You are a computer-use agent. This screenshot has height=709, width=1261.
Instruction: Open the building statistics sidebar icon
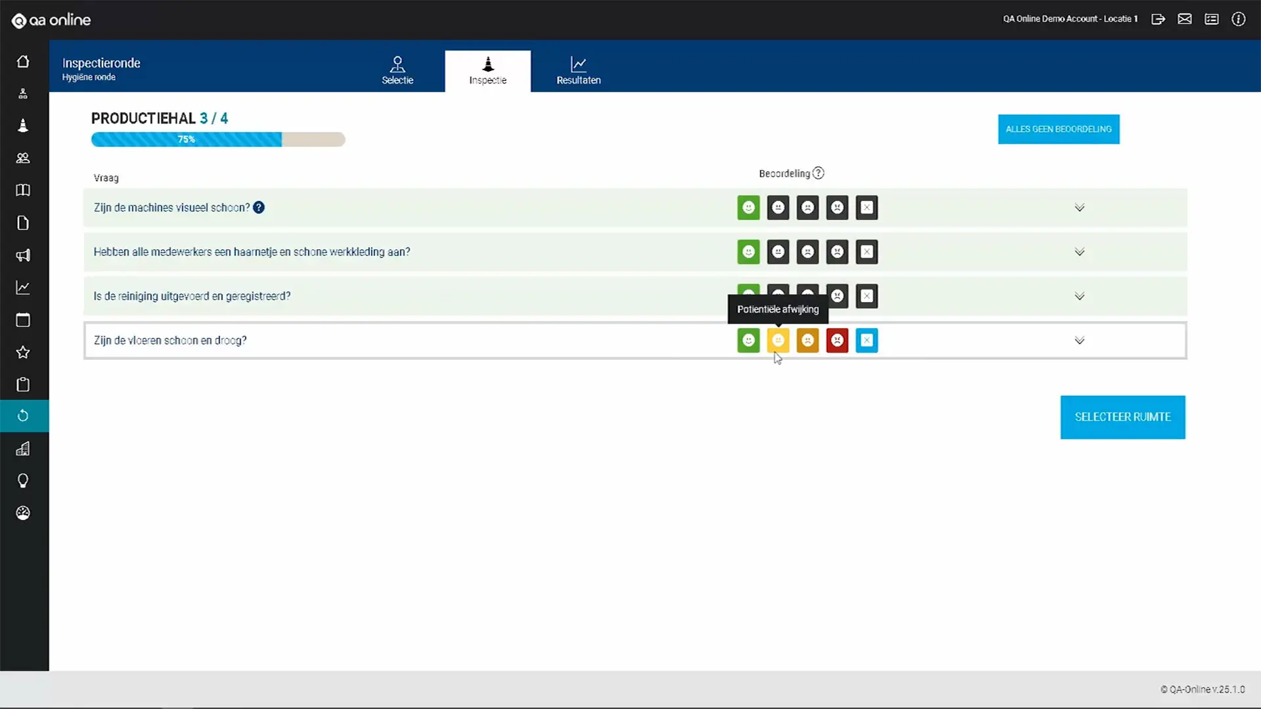pos(23,448)
